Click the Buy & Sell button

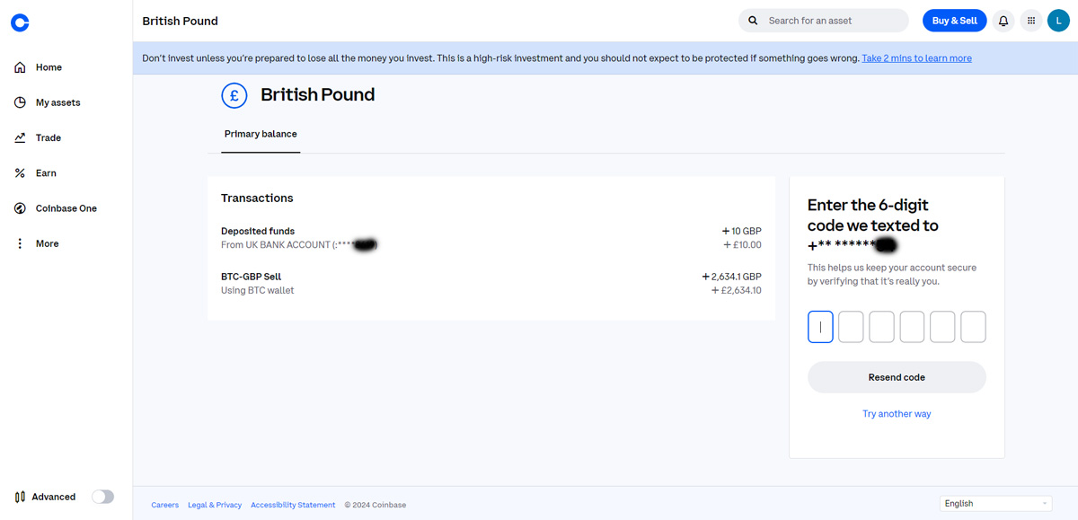click(954, 21)
